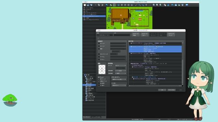Enable the first Switch condition checkbox

[x=99, y=43]
